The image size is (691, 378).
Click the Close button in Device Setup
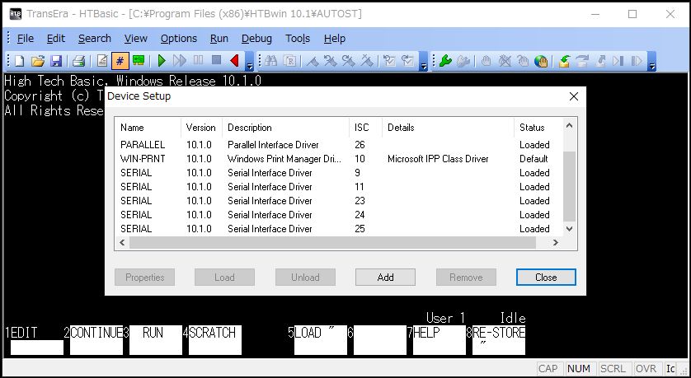(546, 278)
